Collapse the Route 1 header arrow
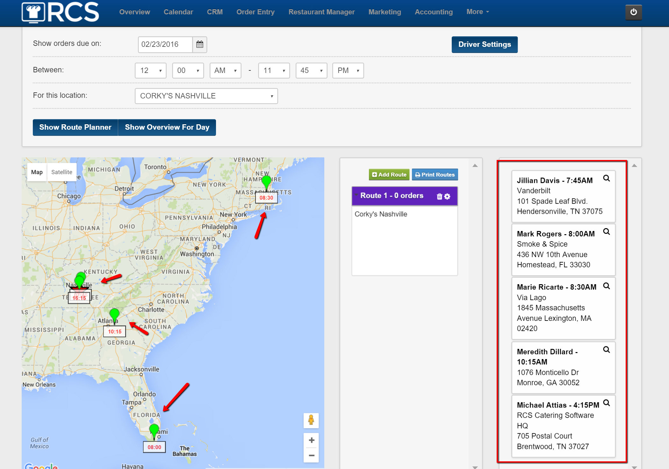 [x=356, y=195]
